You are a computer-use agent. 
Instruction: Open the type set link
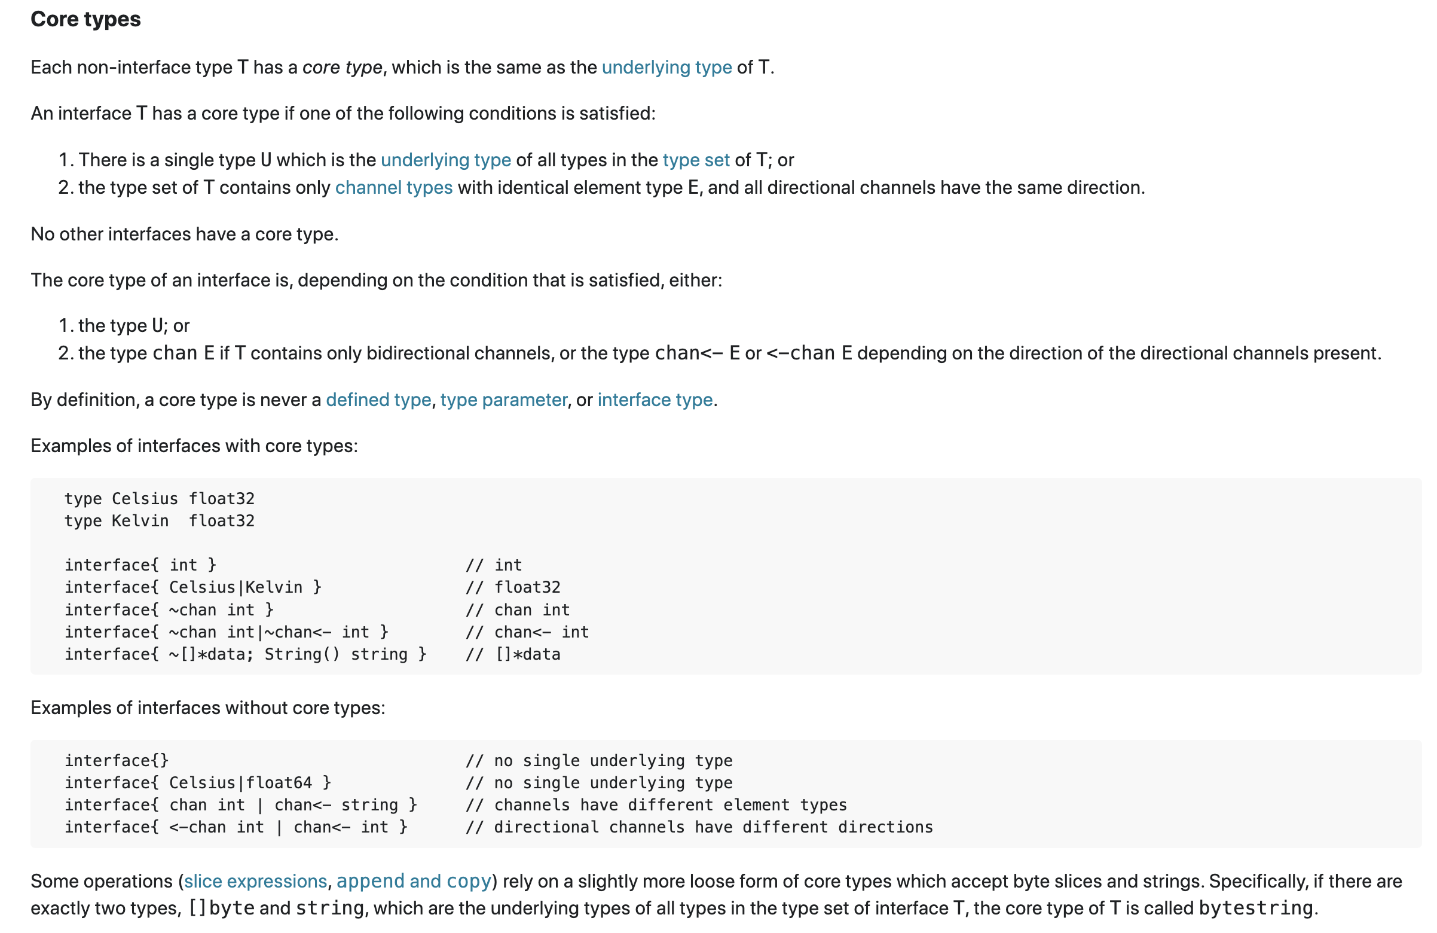[x=696, y=160]
